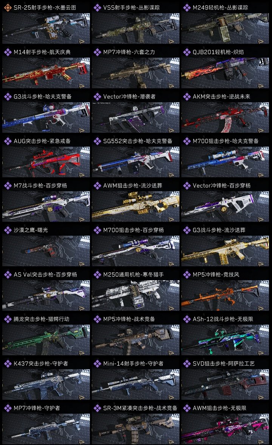Click the purple rarity icon beside 腾龙突击步枪-猎鳄行动
This screenshot has width=272, height=445.
coord(8,319)
